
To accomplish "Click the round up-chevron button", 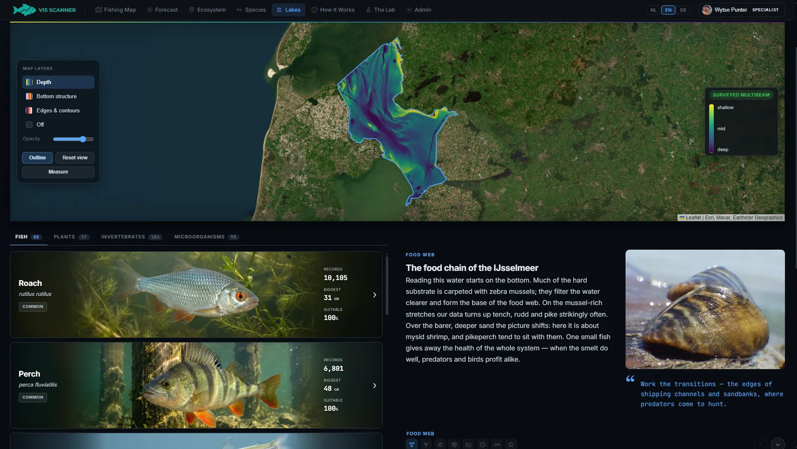I will (x=760, y=444).
